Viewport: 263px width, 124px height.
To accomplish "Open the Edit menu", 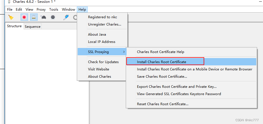I will [x=19, y=9].
